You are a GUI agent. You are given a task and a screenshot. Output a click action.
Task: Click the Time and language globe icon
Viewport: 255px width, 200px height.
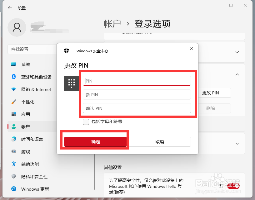pyautogui.click(x=14, y=139)
